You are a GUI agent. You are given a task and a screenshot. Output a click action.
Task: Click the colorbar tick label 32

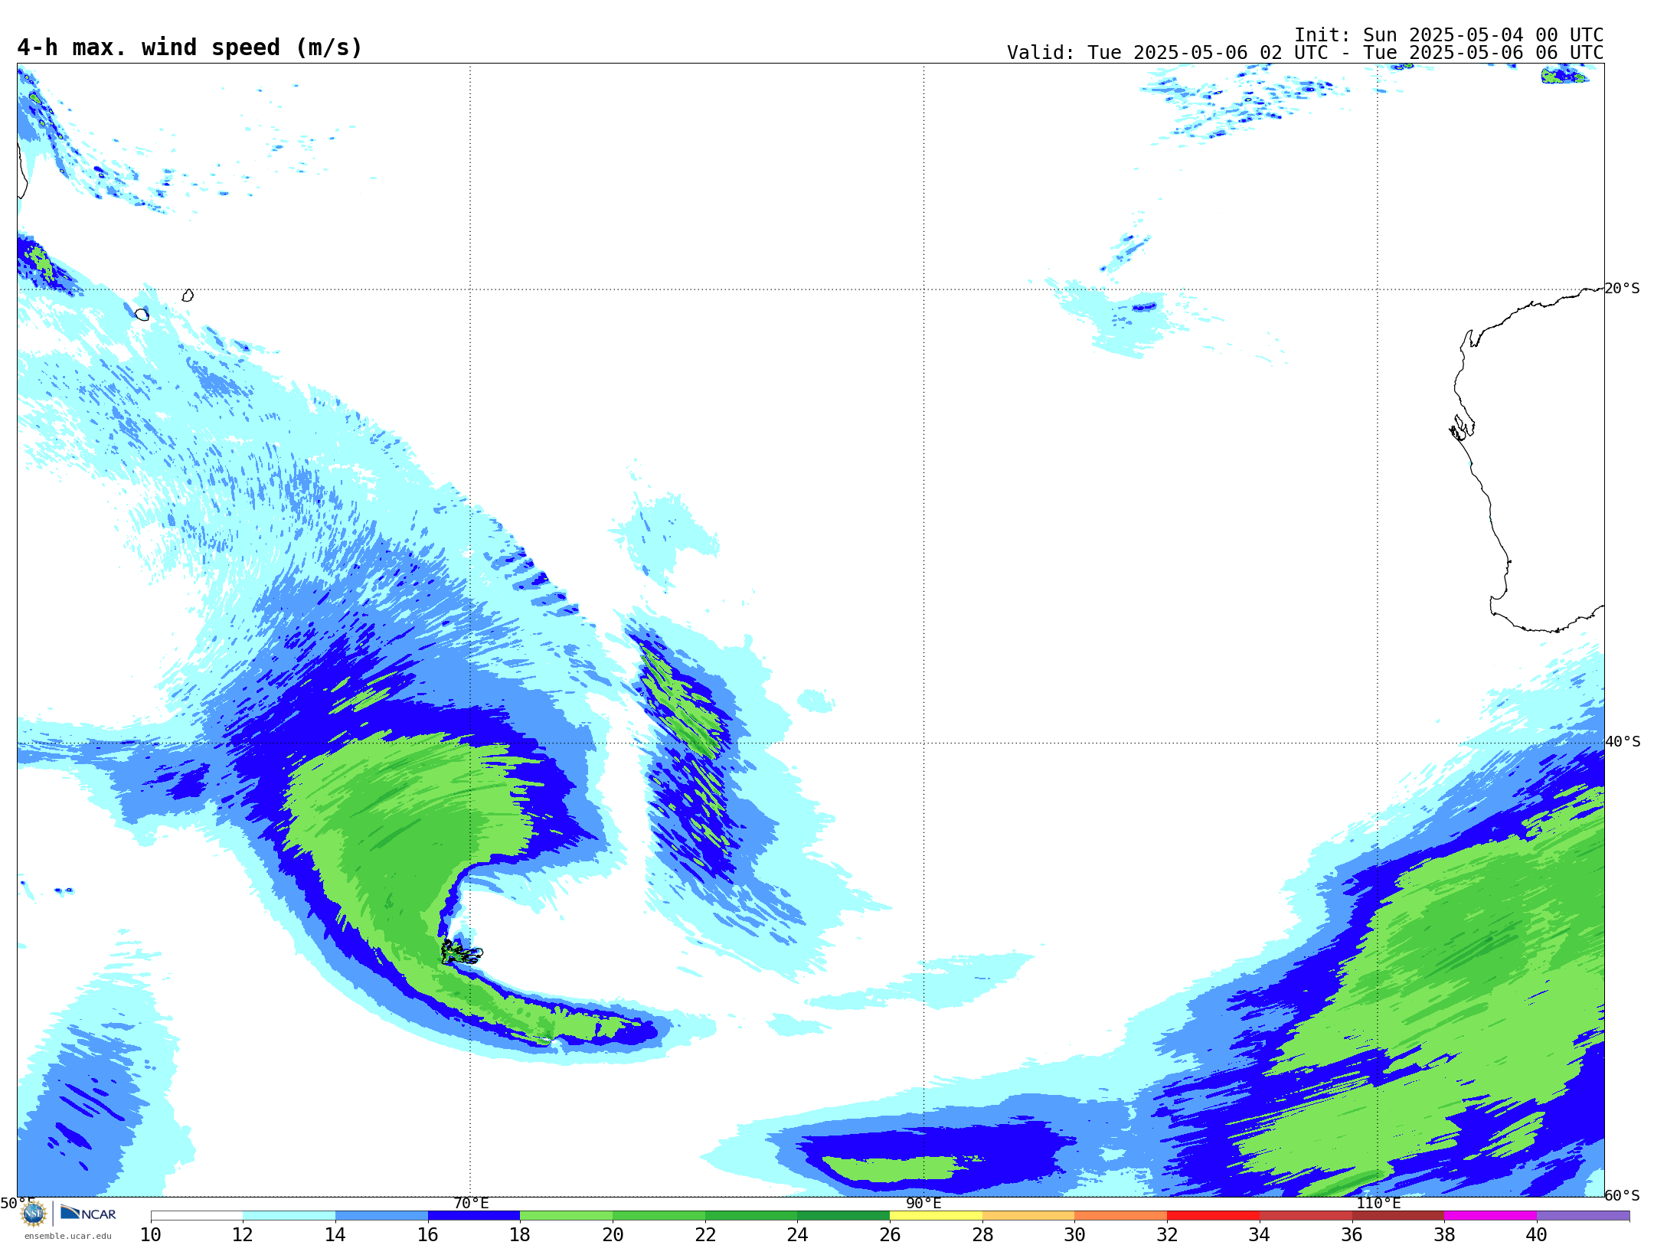(x=1167, y=1234)
